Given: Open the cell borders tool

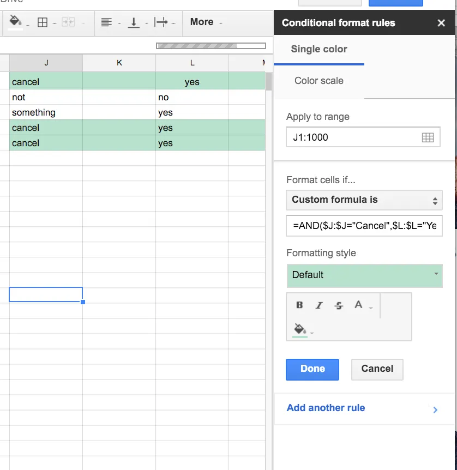Looking at the screenshot, I should coord(43,22).
